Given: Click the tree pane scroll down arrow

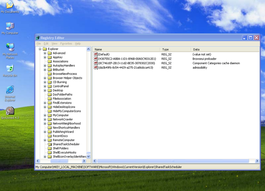Looking at the screenshot, I should 88,157.
